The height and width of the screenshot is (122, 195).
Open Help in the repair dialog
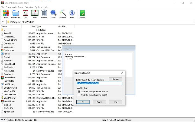pyautogui.click(x=115, y=102)
